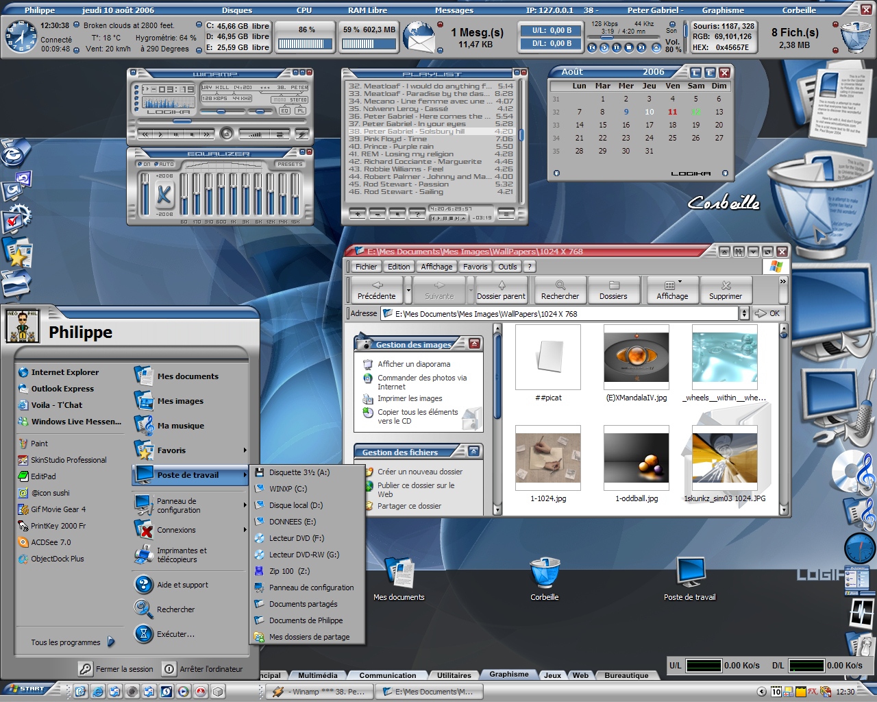The image size is (877, 702).
Task: Toggle Winamp shuffle button
Action: 254,135
